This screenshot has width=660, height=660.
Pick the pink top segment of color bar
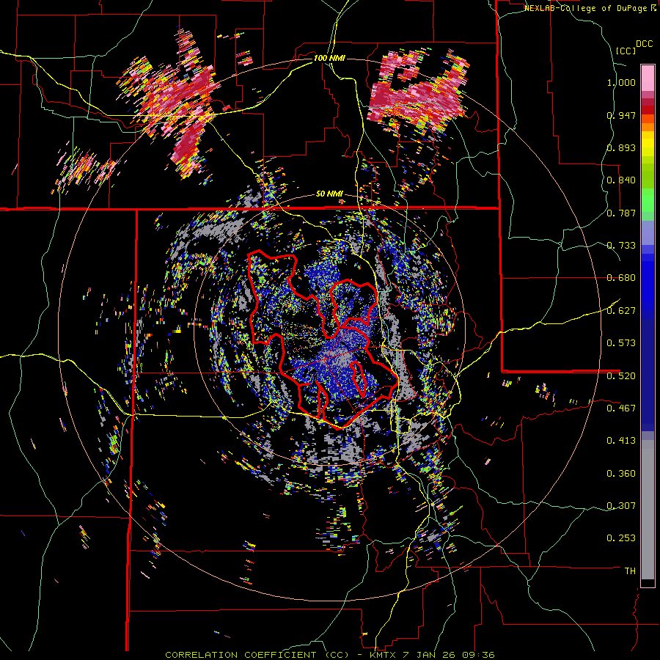648,78
